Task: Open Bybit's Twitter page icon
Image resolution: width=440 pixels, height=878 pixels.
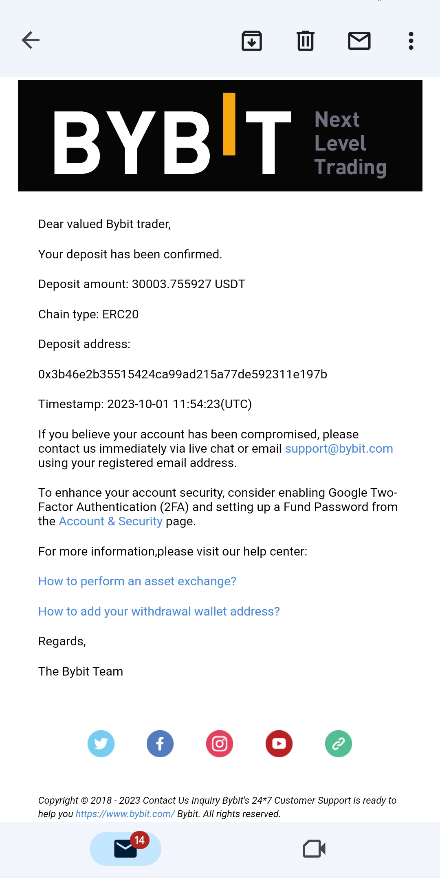Action: click(101, 743)
